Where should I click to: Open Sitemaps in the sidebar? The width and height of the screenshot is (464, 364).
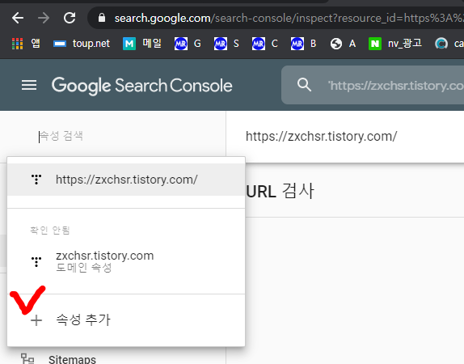point(72,359)
